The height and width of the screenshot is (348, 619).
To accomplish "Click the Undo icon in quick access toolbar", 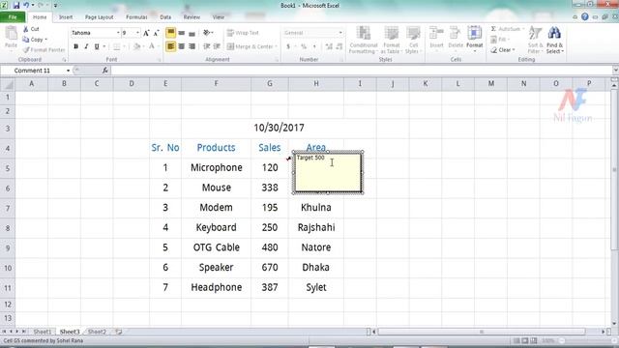I will (x=26, y=6).
